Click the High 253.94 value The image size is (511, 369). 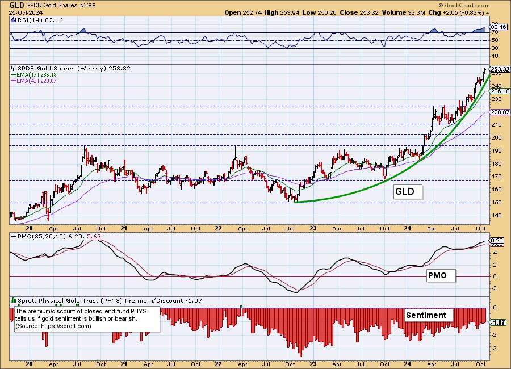pyautogui.click(x=283, y=12)
